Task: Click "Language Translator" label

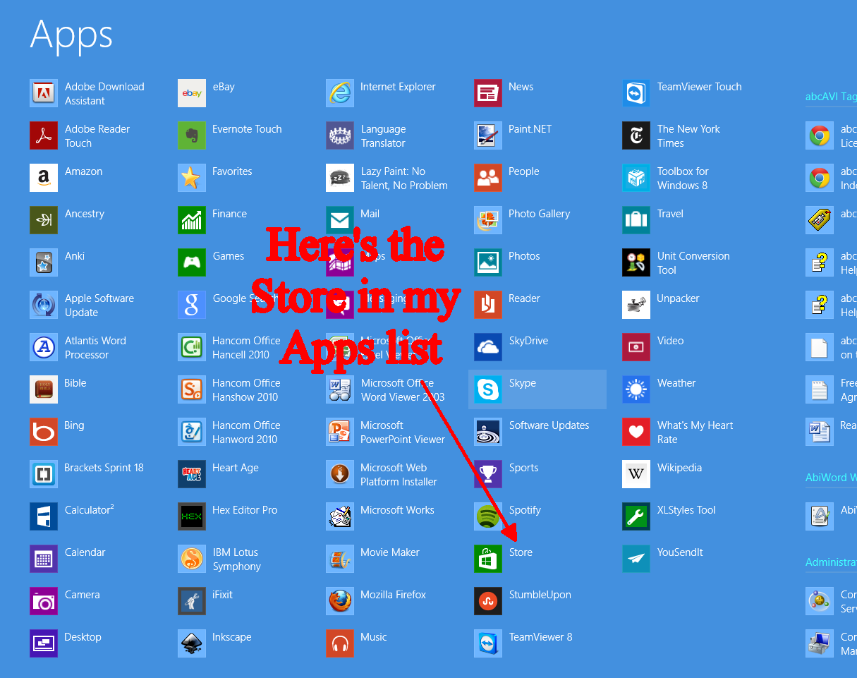Action: coord(383,136)
